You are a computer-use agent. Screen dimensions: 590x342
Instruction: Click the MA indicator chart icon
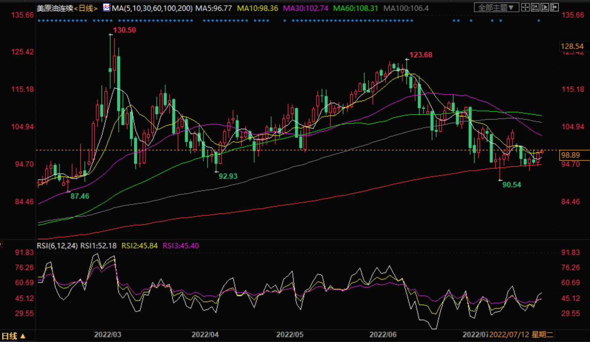[x=106, y=8]
